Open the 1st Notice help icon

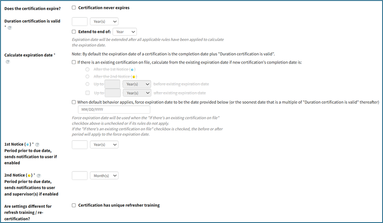tap(38, 145)
